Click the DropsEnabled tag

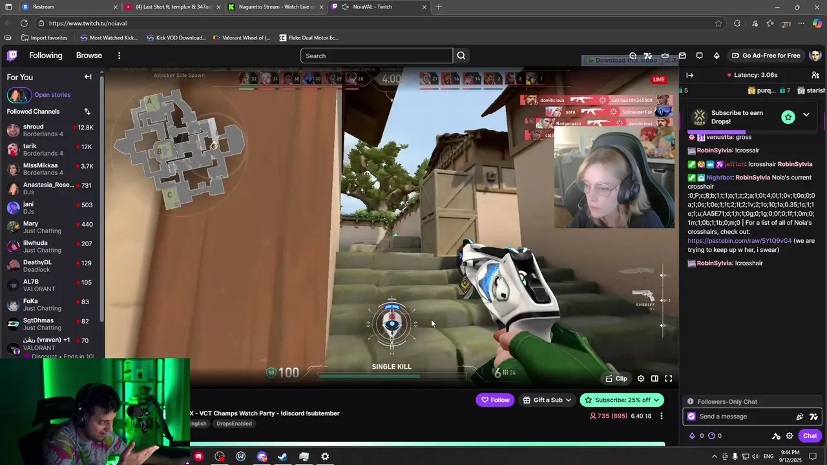point(234,424)
